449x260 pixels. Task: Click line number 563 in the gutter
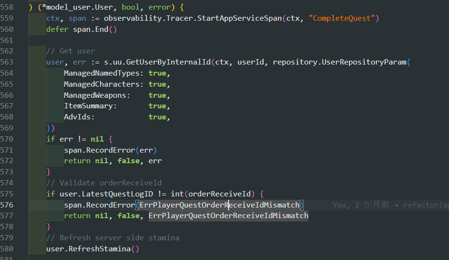7,62
